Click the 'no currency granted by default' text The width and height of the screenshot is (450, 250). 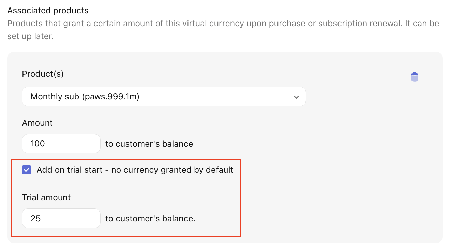point(172,170)
